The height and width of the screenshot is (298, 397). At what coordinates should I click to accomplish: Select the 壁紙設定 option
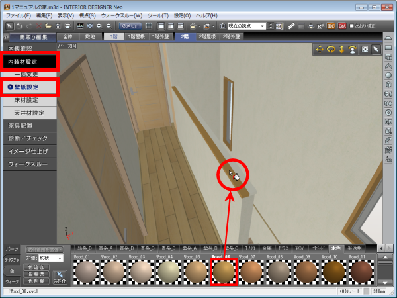pos(27,87)
